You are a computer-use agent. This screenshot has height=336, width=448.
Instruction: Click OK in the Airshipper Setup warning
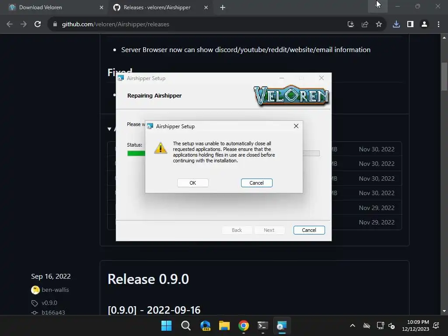(193, 183)
